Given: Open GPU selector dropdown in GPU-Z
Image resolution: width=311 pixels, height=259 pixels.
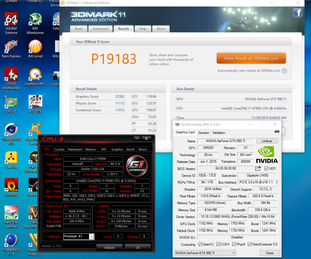Looking at the screenshot, I should [x=205, y=253].
